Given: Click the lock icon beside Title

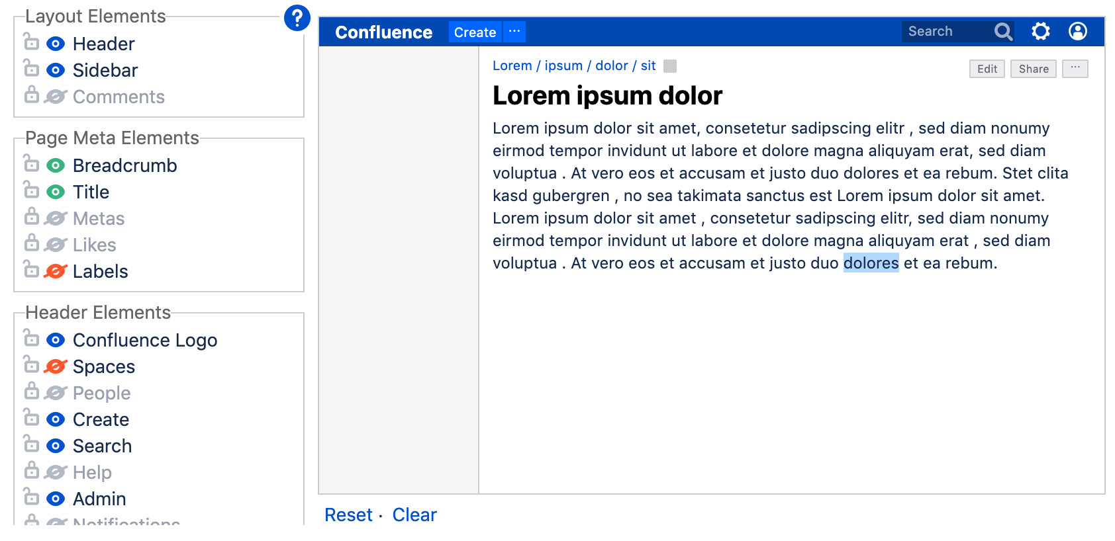Looking at the screenshot, I should tap(31, 191).
